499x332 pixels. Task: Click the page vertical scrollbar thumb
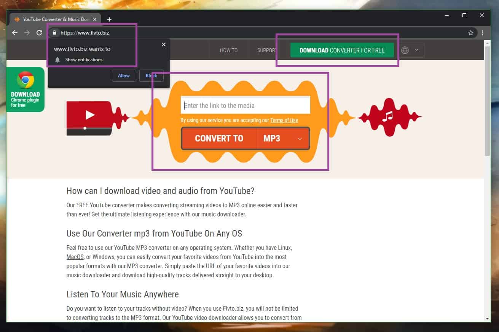tap(487, 100)
